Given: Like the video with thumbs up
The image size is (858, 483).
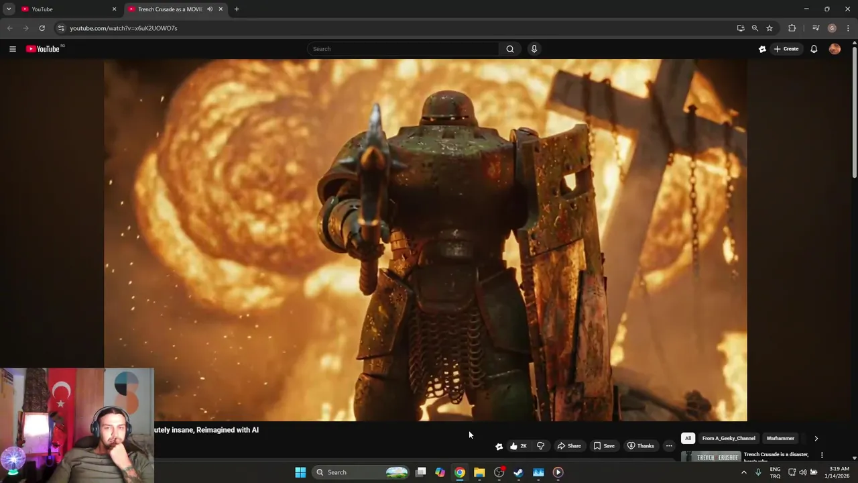Looking at the screenshot, I should click(x=518, y=446).
